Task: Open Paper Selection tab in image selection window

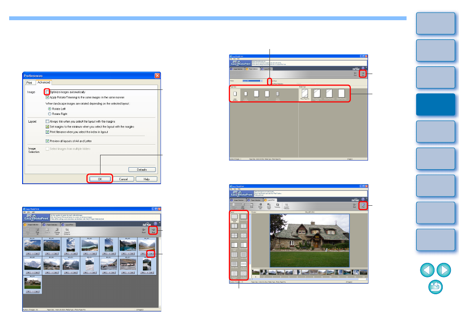Action: click(51, 224)
